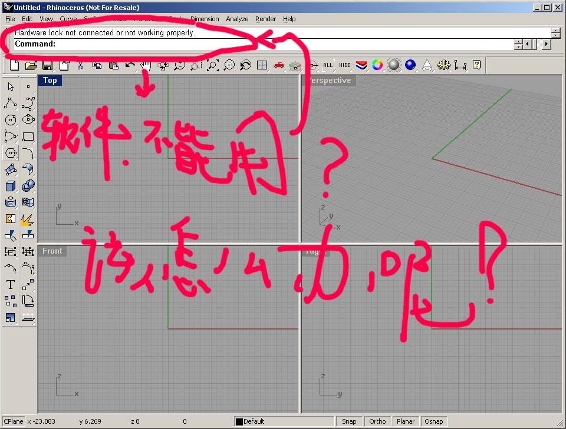Toggle Snap in status bar
The height and width of the screenshot is (429, 566).
[349, 421]
